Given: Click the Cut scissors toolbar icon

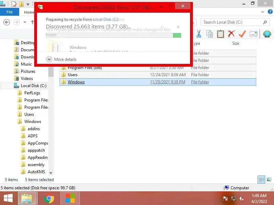Looking at the screenshot, I should coord(199,34).
